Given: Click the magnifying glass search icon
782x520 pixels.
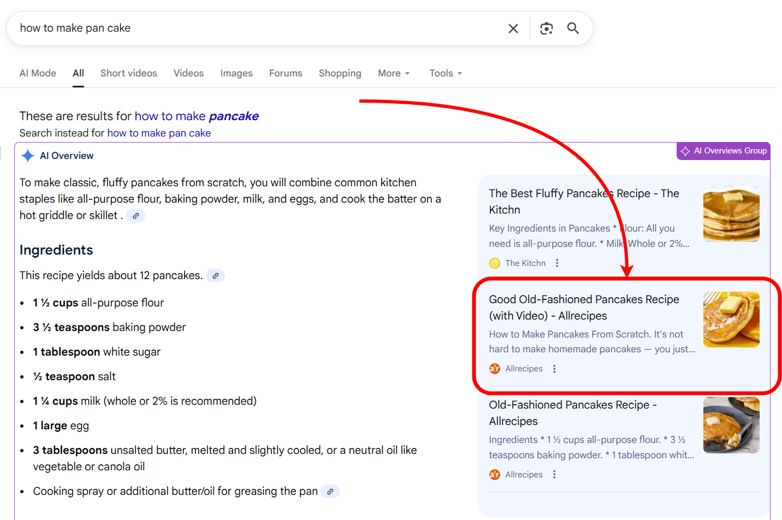Looking at the screenshot, I should [x=573, y=28].
